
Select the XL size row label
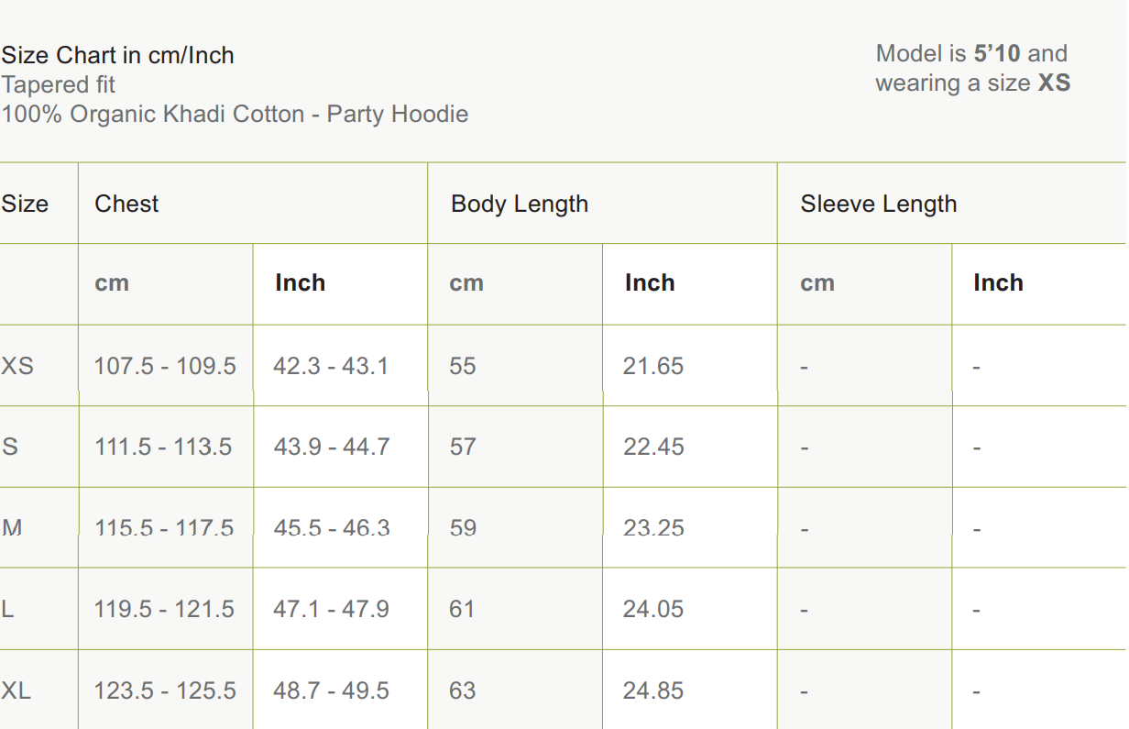16,690
